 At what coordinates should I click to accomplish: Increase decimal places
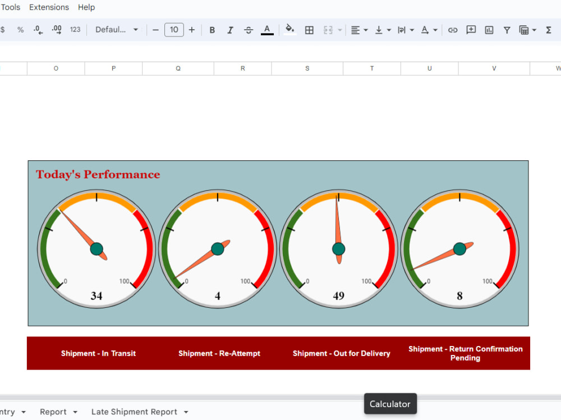click(x=57, y=30)
